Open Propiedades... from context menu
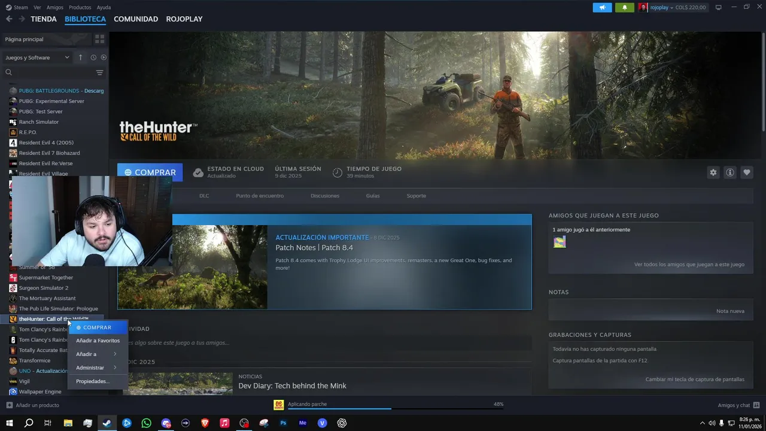 [x=93, y=381]
